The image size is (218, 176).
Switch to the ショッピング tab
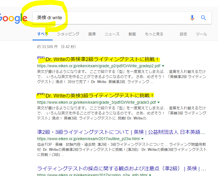[x=68, y=34]
